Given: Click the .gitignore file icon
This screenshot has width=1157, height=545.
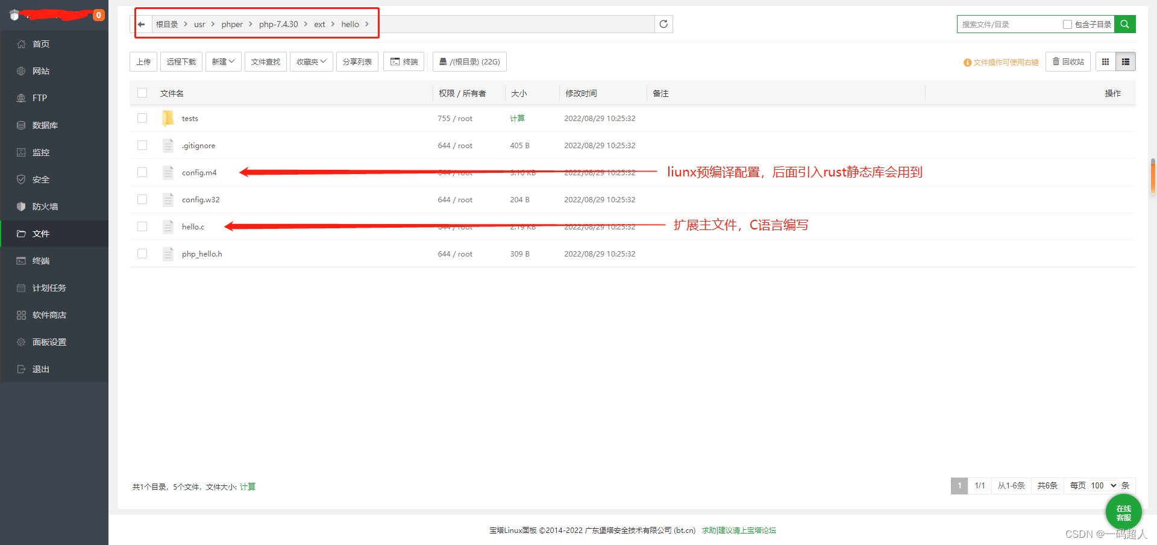Looking at the screenshot, I should click(x=168, y=145).
